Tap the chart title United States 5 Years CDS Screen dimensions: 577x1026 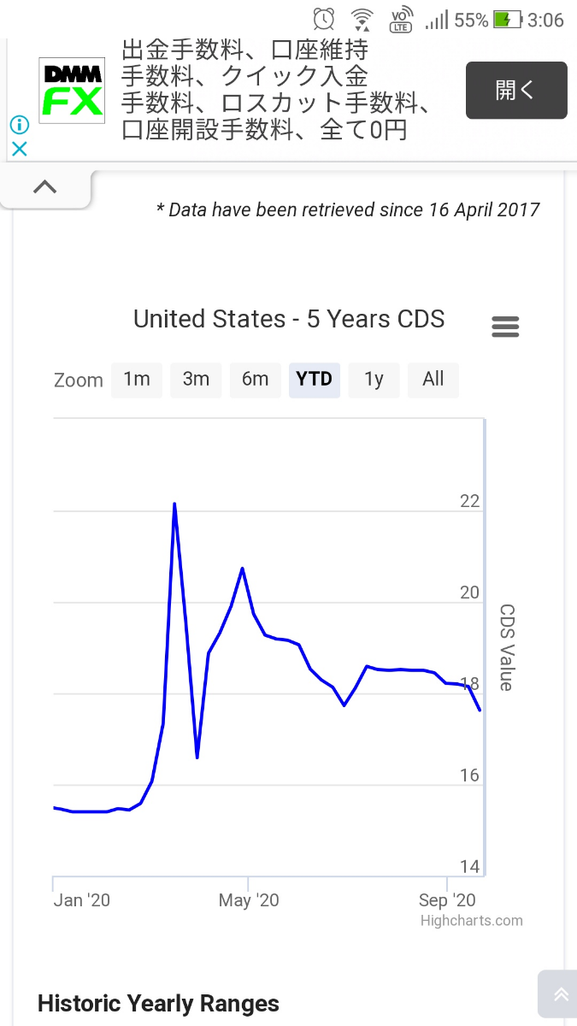[289, 320]
